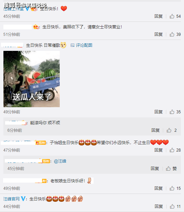Open the 汪峰官网 user profile
This screenshot has width=184, height=212.
pos(12,199)
